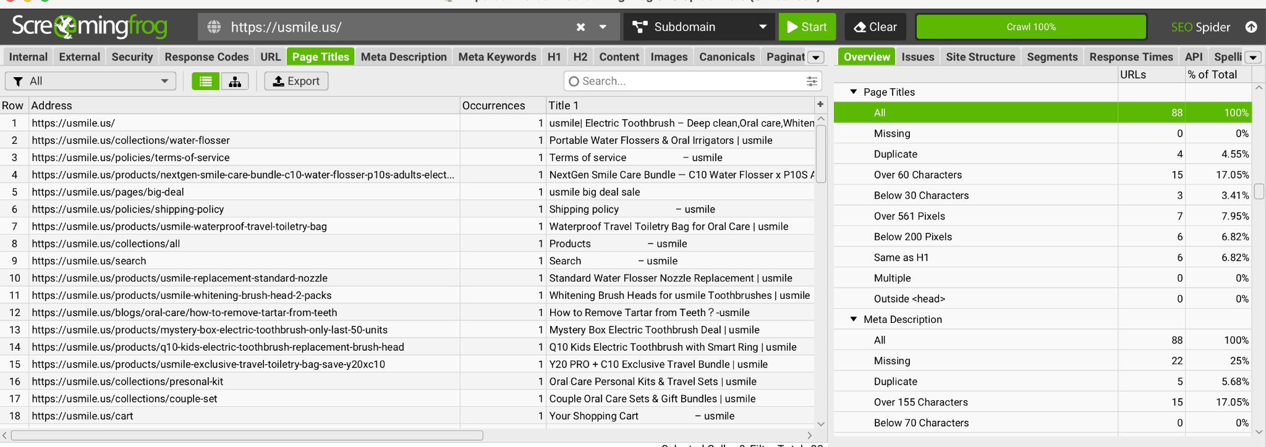Click the overview panel vertical scrollbar thumb

(1259, 191)
